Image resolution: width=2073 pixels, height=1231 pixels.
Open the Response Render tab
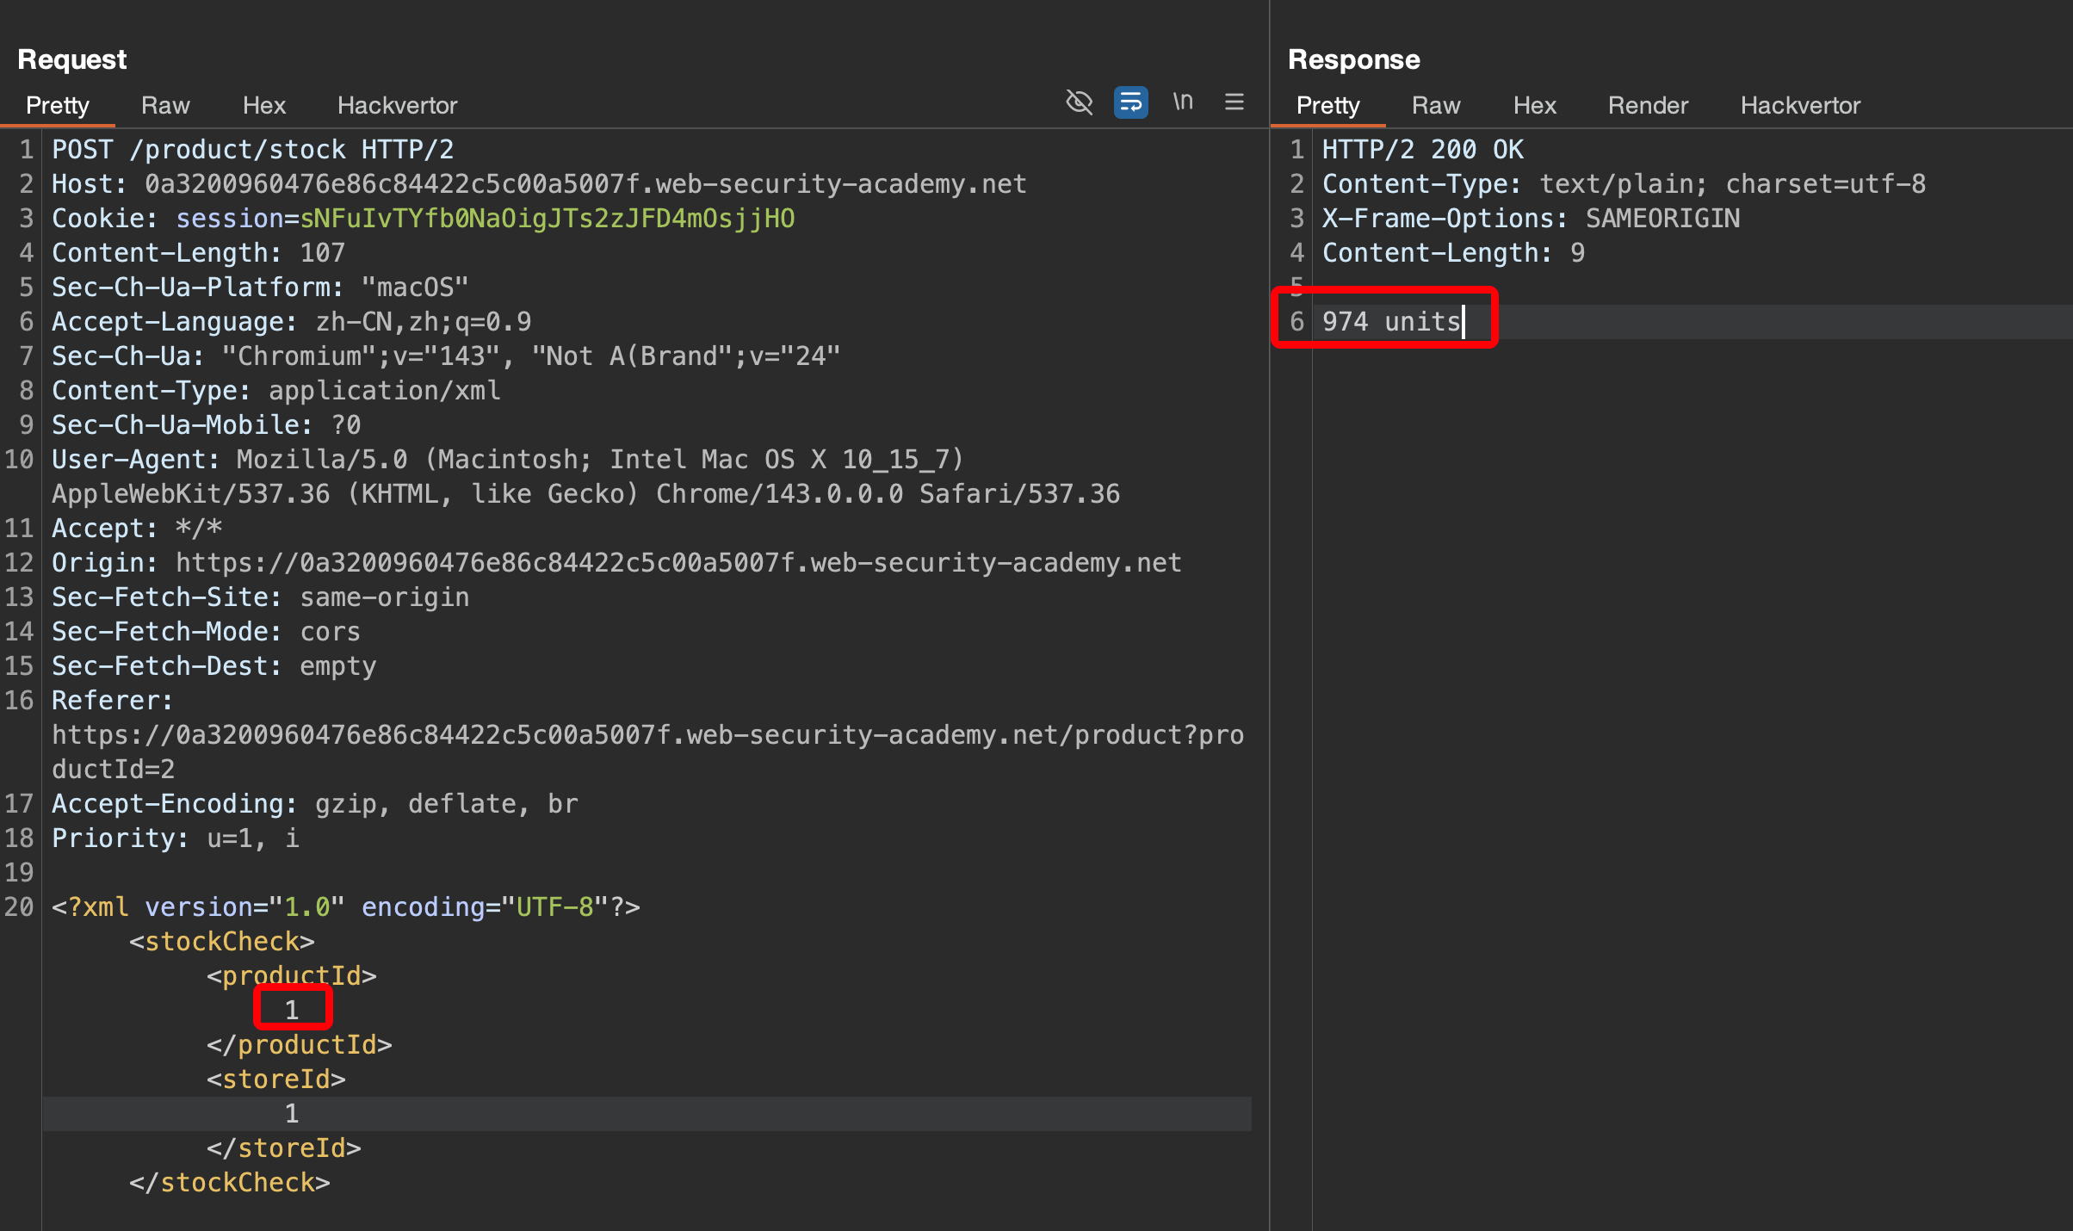1648,105
